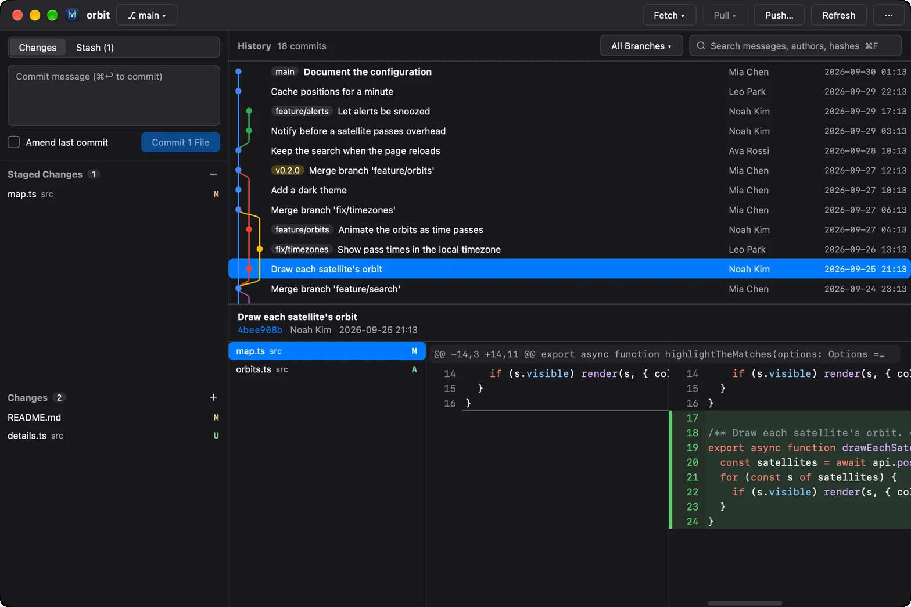
Task: Click the feature/alerts branch label
Action: pos(302,111)
